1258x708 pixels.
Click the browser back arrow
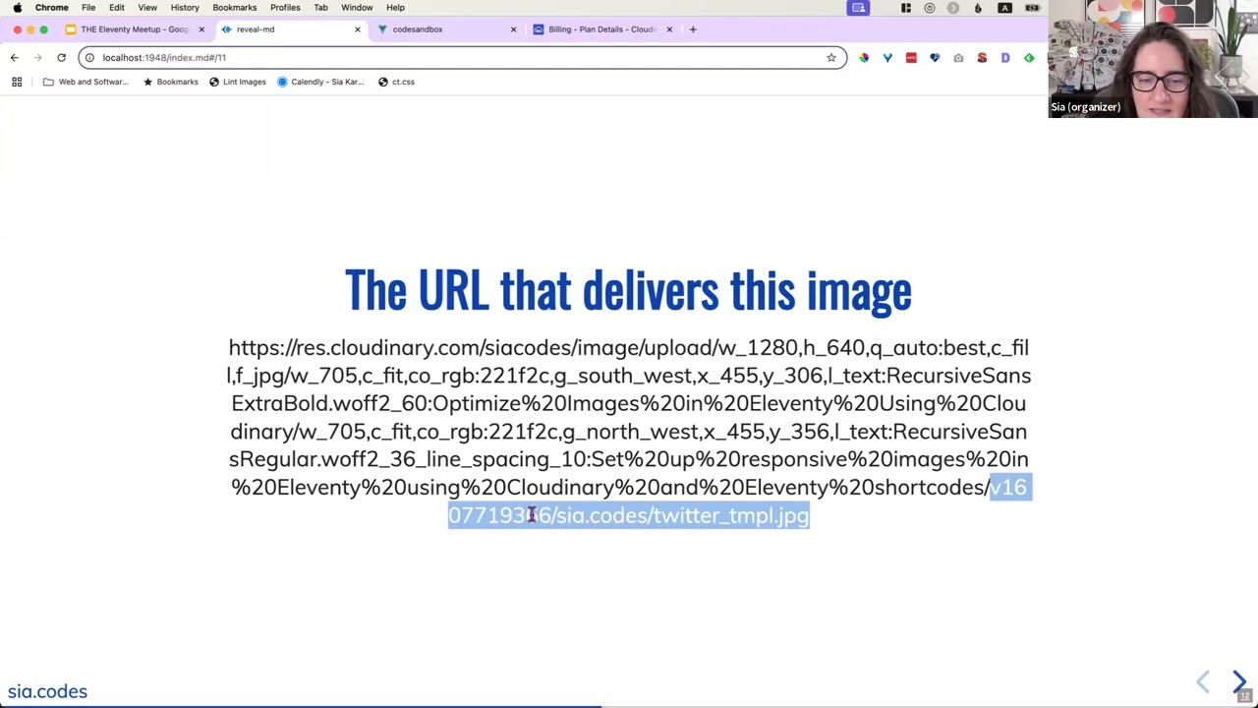14,58
